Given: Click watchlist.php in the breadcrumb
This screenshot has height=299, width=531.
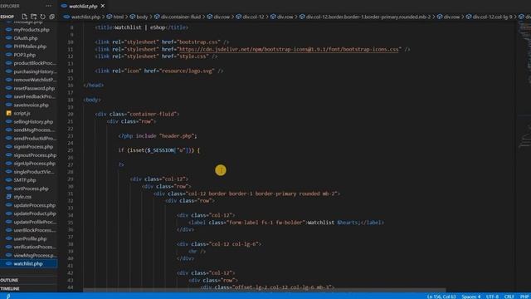Looking at the screenshot, I should [x=85, y=17].
